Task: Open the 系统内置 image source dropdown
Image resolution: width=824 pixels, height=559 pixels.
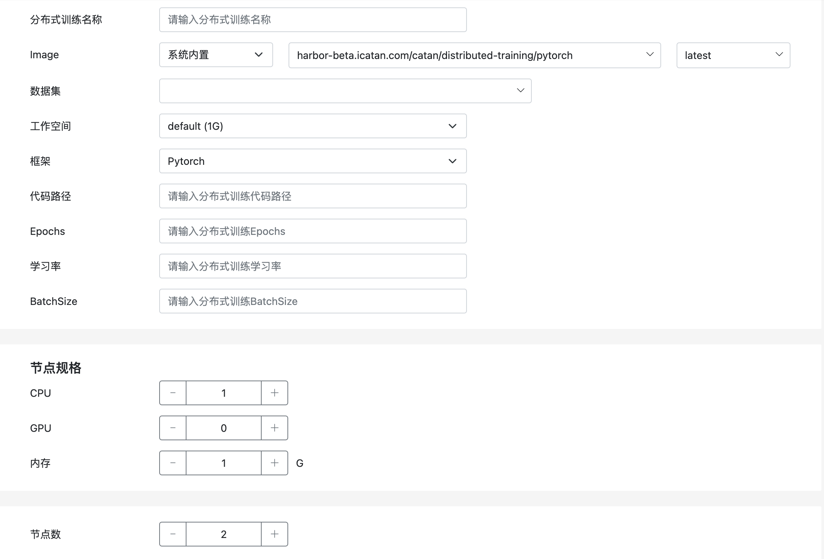Action: (x=216, y=55)
